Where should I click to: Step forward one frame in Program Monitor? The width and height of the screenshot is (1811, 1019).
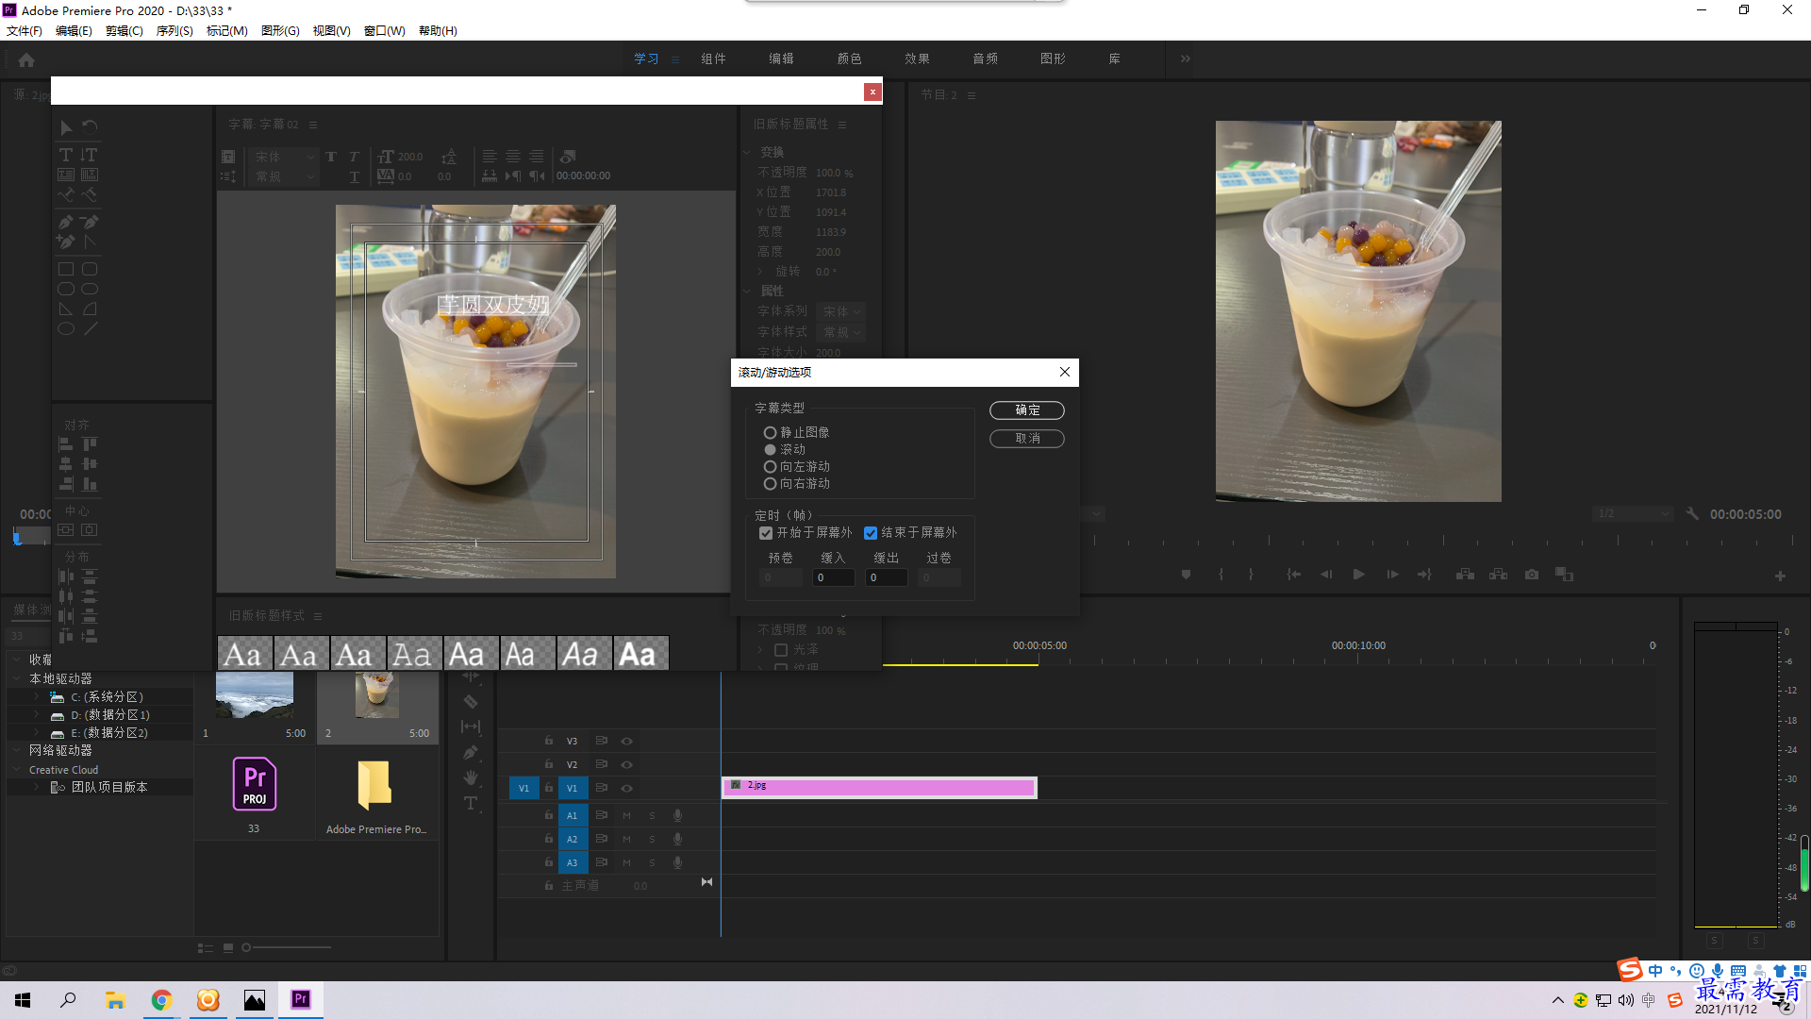tap(1392, 575)
